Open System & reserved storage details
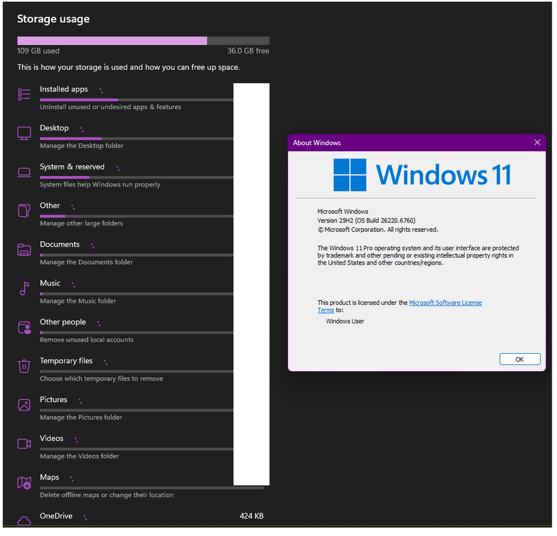This screenshot has height=536, width=557. (x=143, y=176)
